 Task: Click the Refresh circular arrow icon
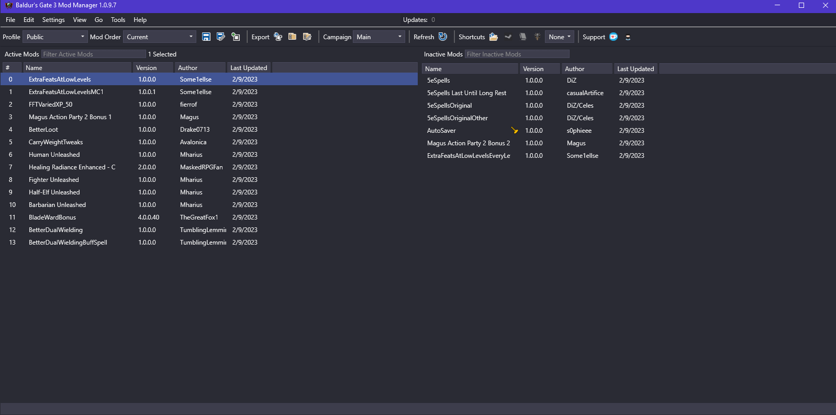click(443, 37)
